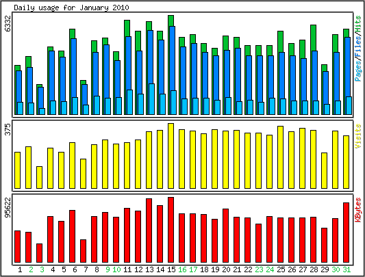This screenshot has width=365, height=277.
Task: Click the red KBytes bar for day 13
Action: [149, 230]
